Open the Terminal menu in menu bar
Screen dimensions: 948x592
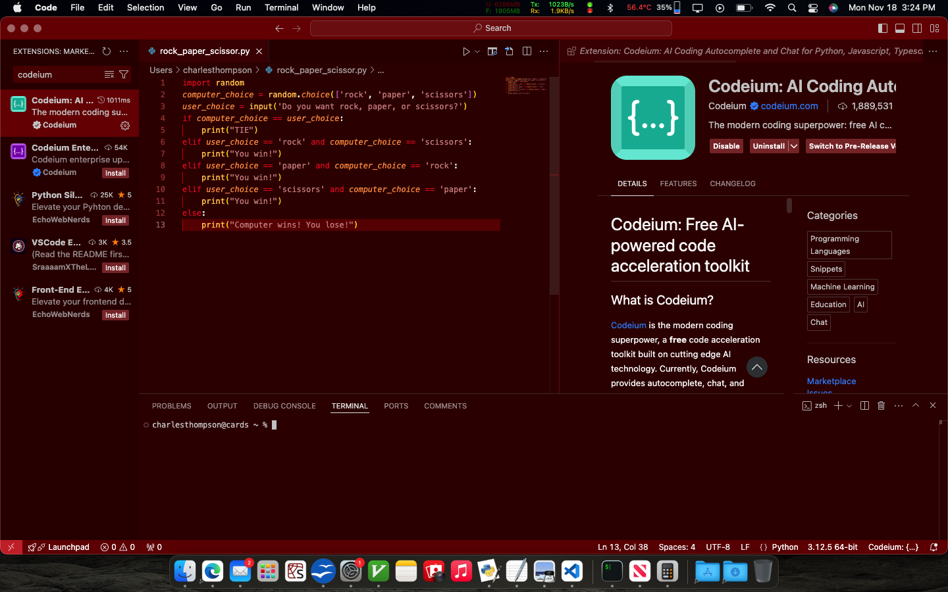click(281, 7)
